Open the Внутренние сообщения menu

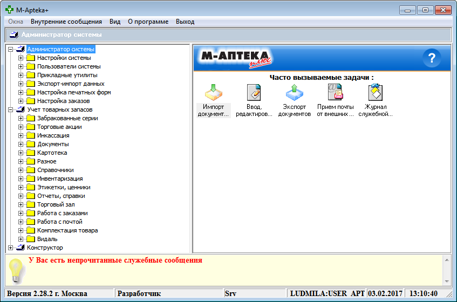[66, 22]
